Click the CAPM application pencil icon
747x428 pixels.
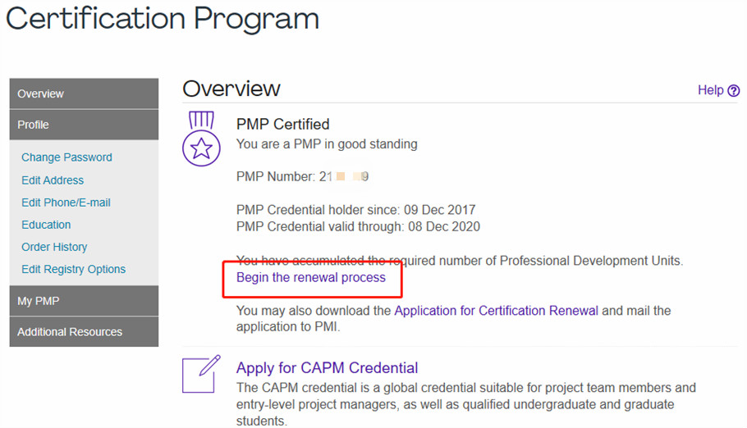pos(201,374)
